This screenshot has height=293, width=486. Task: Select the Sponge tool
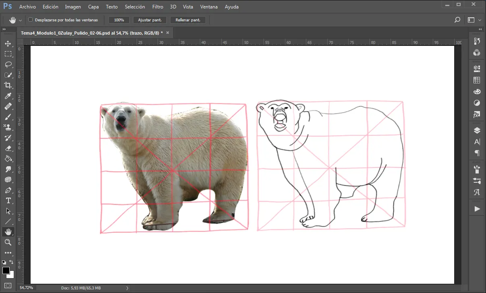coord(8,180)
